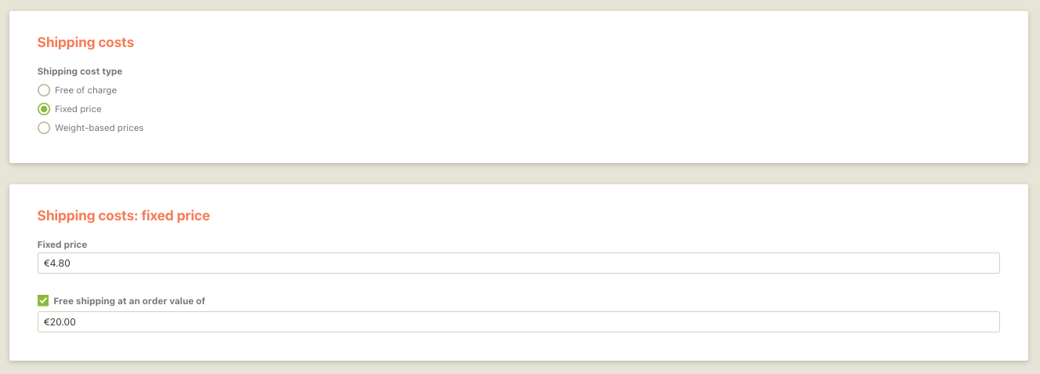Click the green checkmark next to Free shipping
1040x374 pixels.
click(x=43, y=300)
